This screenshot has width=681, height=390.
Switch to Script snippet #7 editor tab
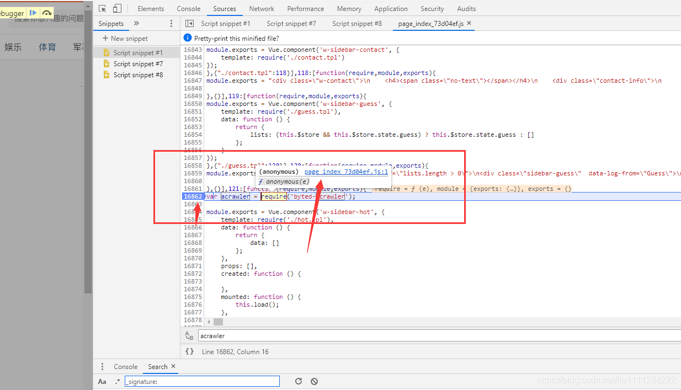coord(291,24)
